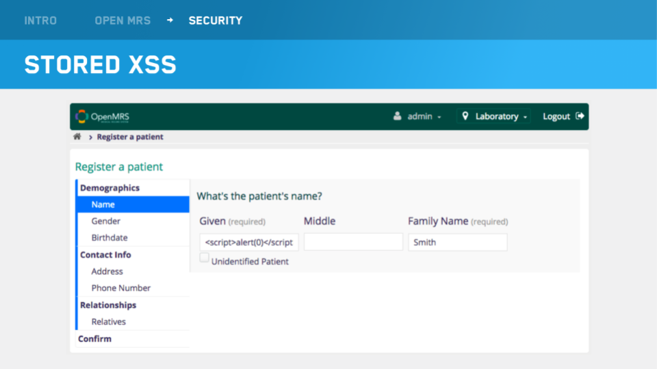This screenshot has height=369, width=657.
Task: Click the Given name input field
Action: pos(249,243)
